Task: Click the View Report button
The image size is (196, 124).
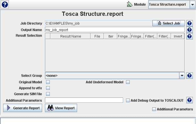Action: (x=61, y=108)
